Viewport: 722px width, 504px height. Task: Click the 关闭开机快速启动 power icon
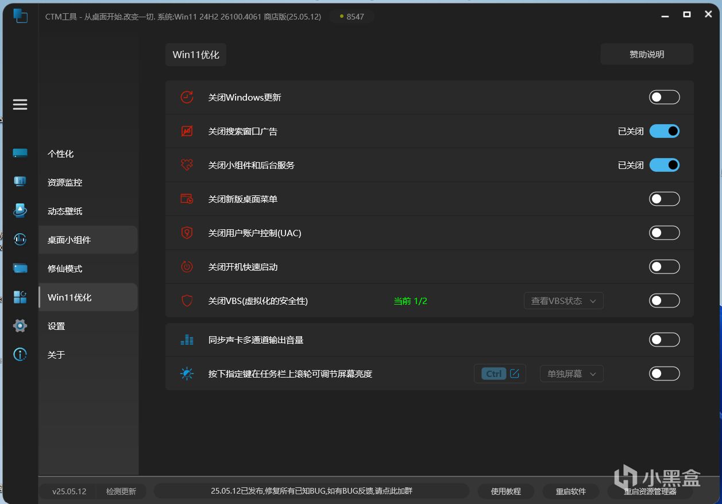[187, 267]
